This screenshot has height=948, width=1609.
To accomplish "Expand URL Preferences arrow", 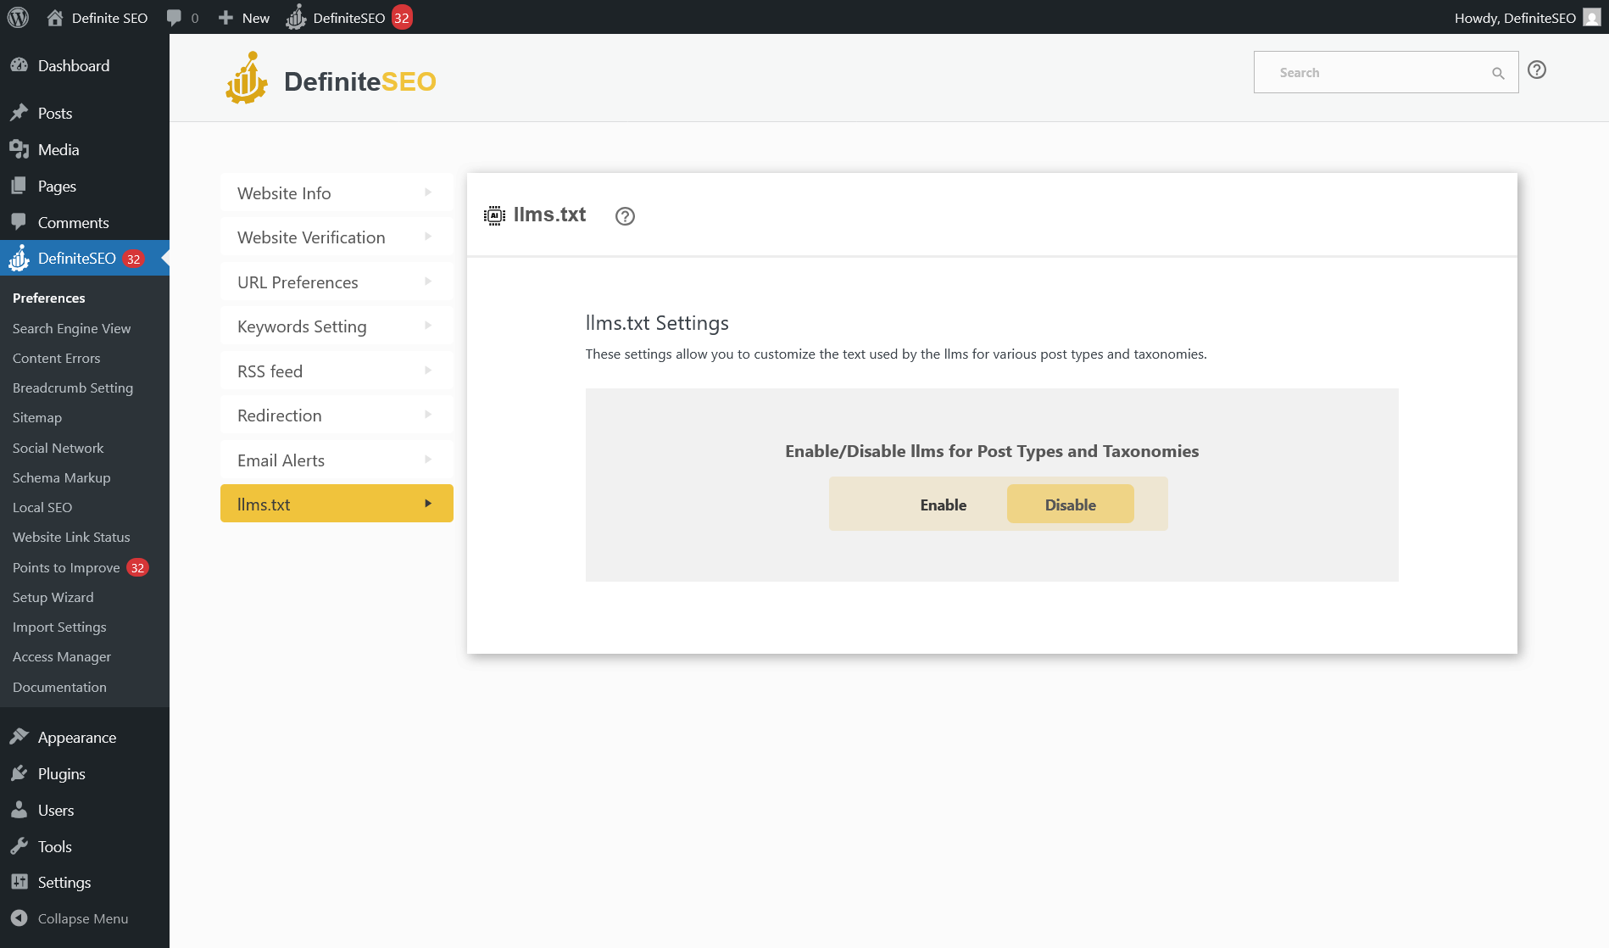I will (428, 282).
